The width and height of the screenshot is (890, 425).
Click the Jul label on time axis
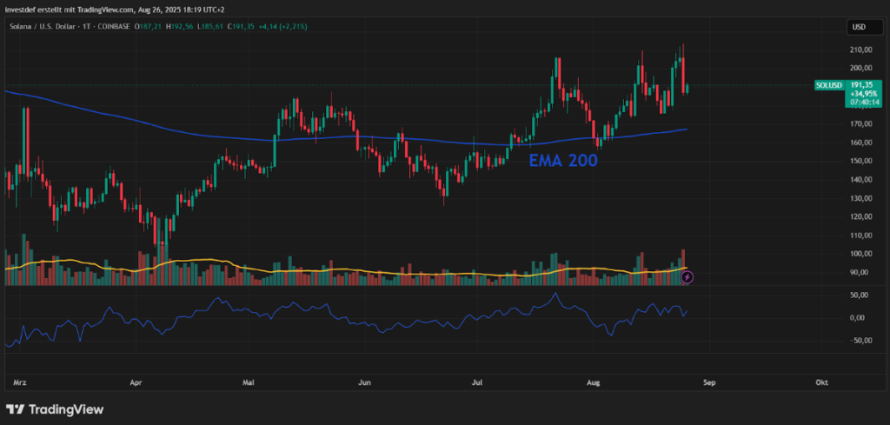476,382
